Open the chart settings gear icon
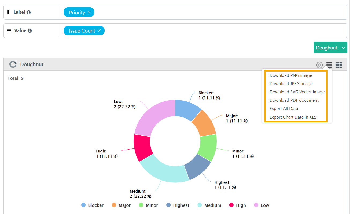 (319, 65)
